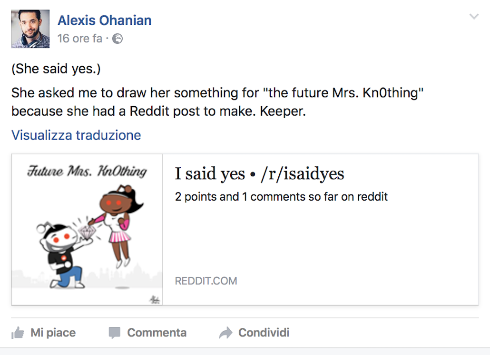Click Visualizza traduzione to translate post
The image size is (490, 355).
pyautogui.click(x=76, y=135)
